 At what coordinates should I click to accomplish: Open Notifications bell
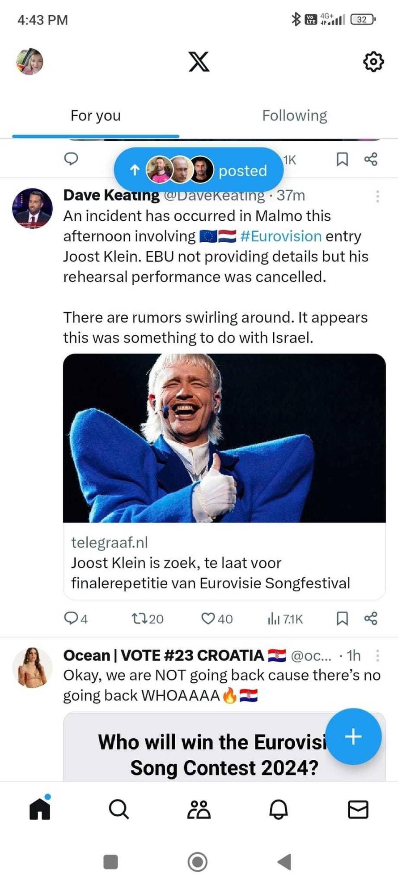[278, 809]
